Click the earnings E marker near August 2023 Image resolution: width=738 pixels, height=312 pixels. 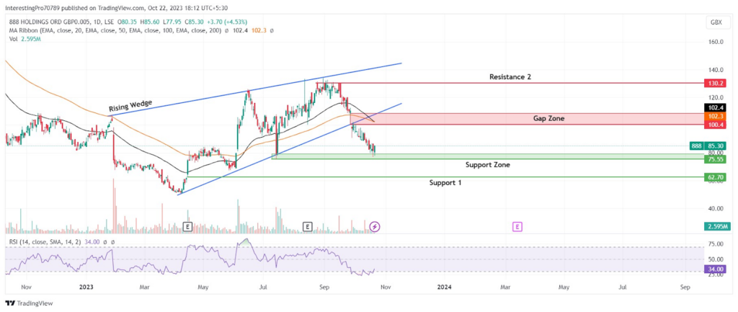pos(307,227)
